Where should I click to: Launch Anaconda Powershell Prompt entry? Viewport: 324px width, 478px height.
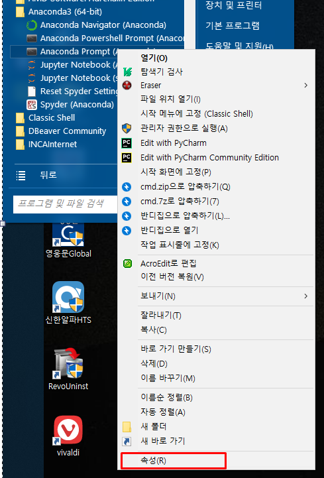(112, 38)
